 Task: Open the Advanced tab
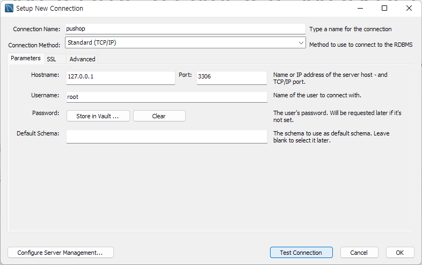(82, 59)
